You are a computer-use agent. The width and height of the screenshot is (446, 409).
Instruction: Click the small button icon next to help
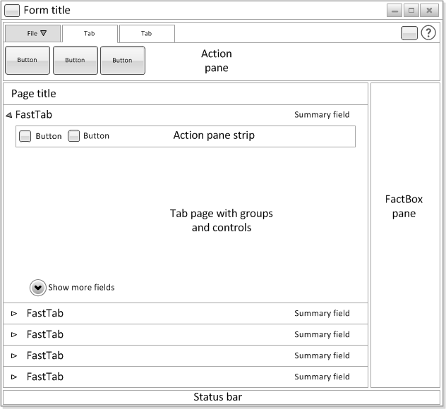point(409,33)
